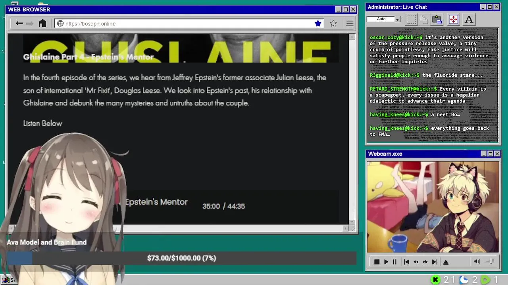Open the browser hamburger menu

pos(350,24)
